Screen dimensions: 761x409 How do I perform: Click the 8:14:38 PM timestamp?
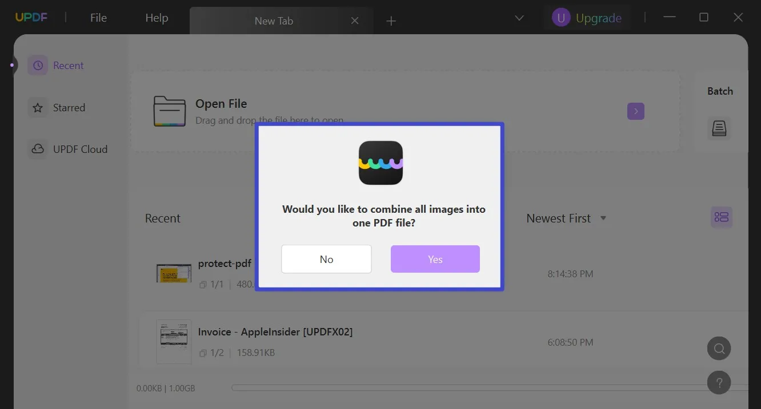[570, 274]
